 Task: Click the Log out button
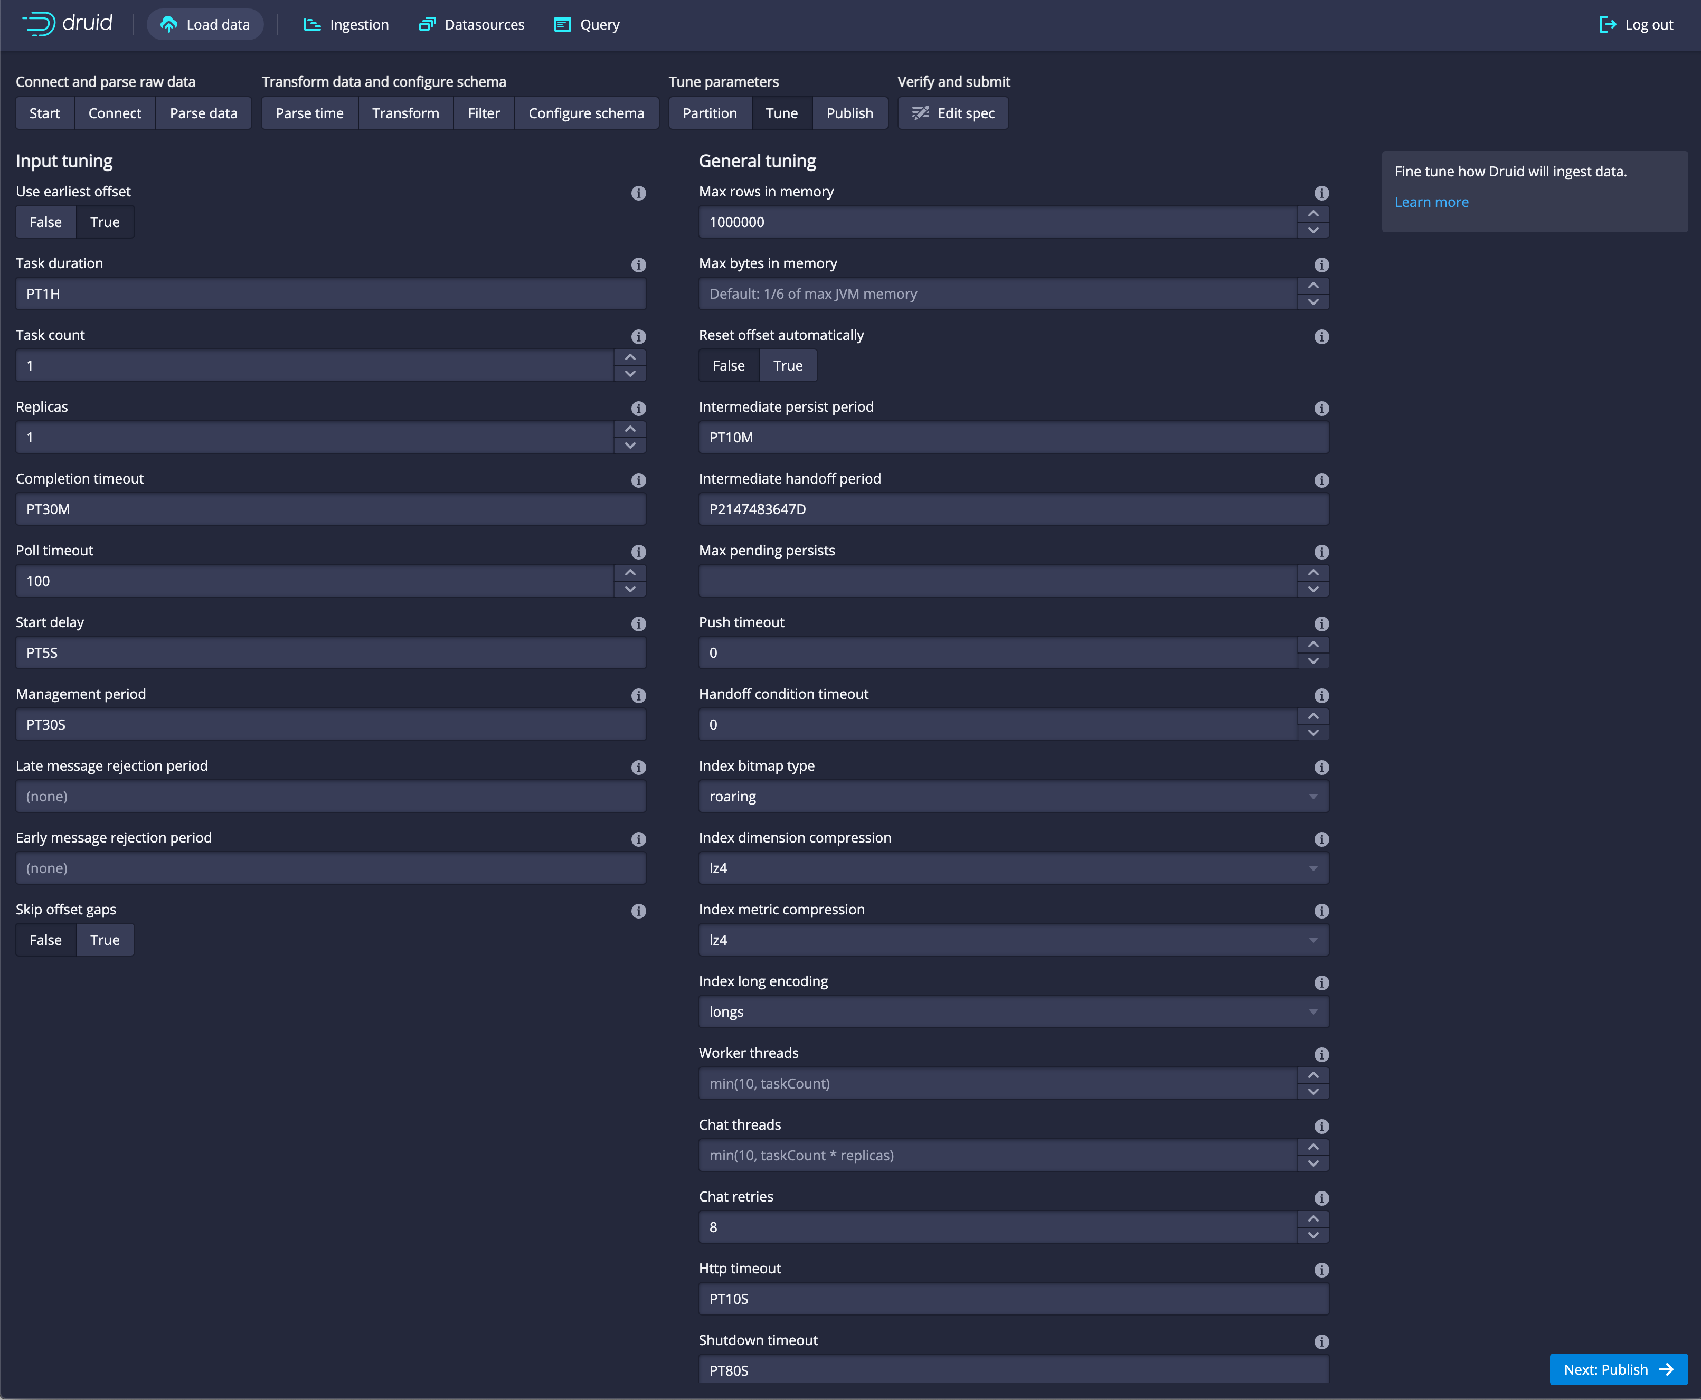pyautogui.click(x=1637, y=24)
